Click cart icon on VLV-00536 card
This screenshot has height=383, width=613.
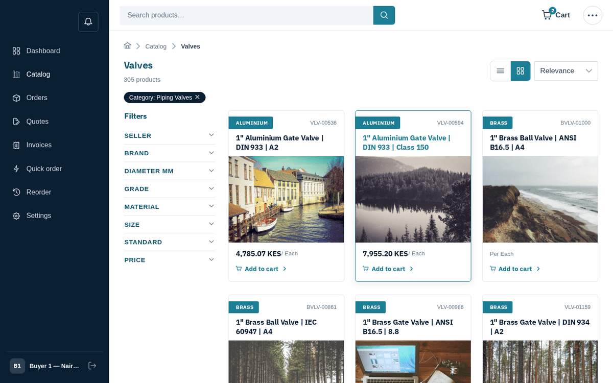pyautogui.click(x=239, y=269)
